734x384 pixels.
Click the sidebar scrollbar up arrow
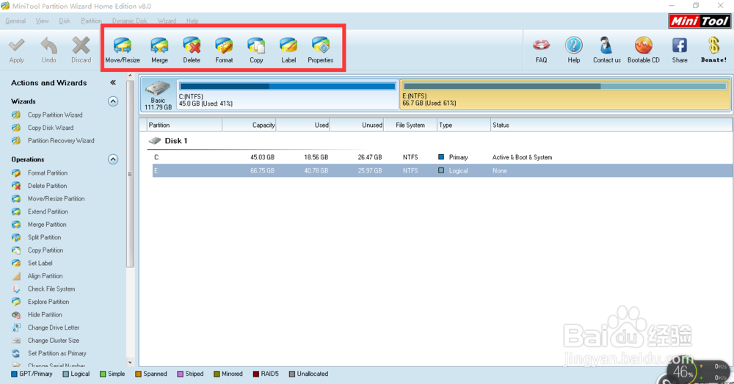(x=130, y=76)
